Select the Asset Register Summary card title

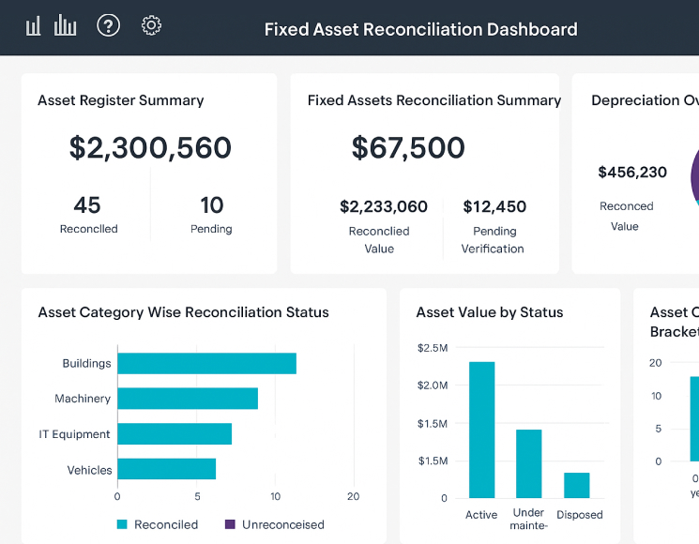click(x=120, y=100)
